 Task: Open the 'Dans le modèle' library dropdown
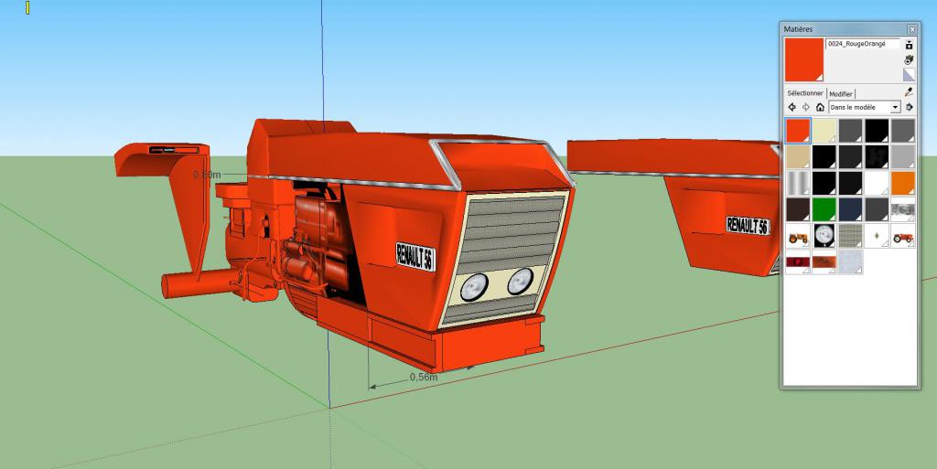tap(865, 107)
